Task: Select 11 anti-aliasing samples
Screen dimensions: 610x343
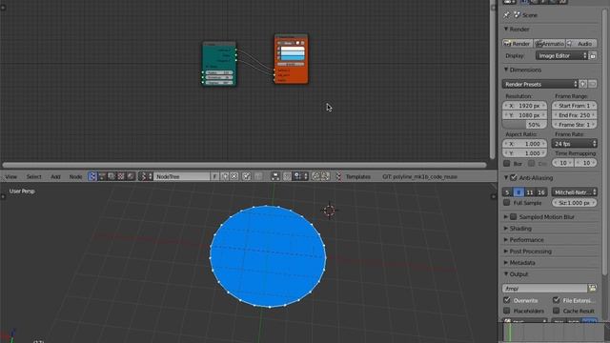Action: [x=530, y=192]
